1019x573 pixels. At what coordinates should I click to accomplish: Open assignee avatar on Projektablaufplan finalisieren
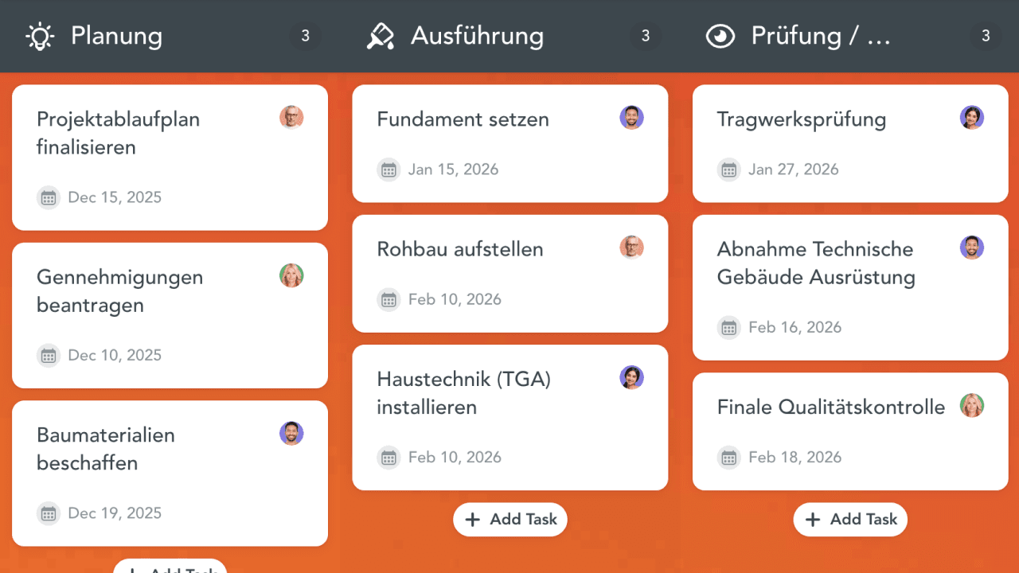(x=291, y=118)
